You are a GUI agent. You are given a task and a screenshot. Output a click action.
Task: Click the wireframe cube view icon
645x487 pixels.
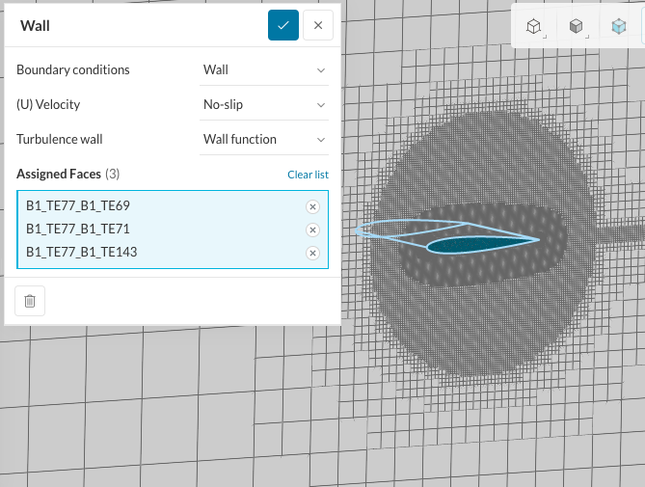click(x=533, y=27)
